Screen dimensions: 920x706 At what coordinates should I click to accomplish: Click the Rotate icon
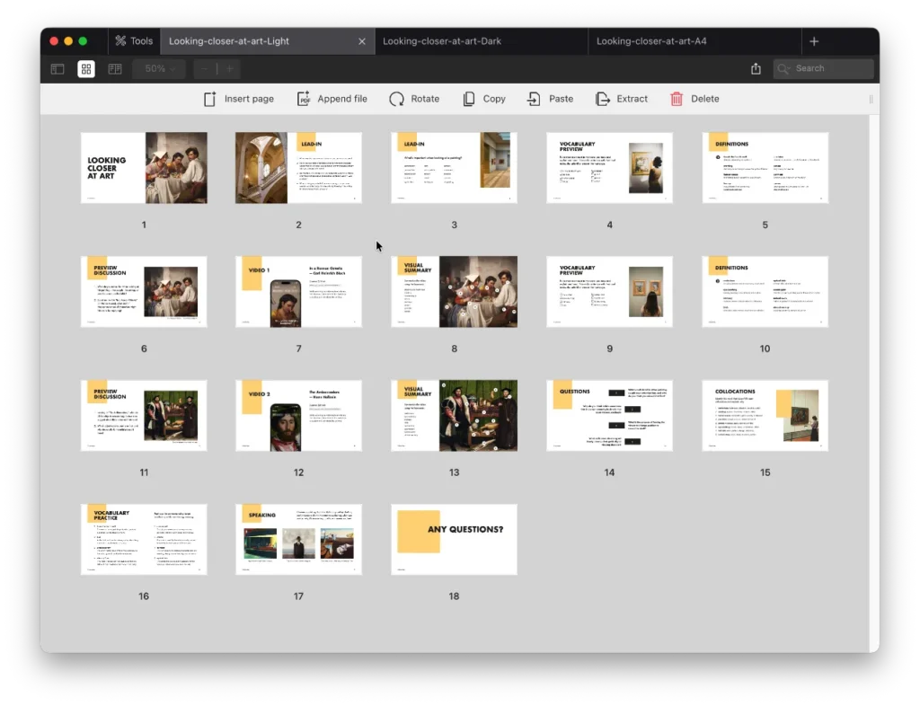pos(396,99)
